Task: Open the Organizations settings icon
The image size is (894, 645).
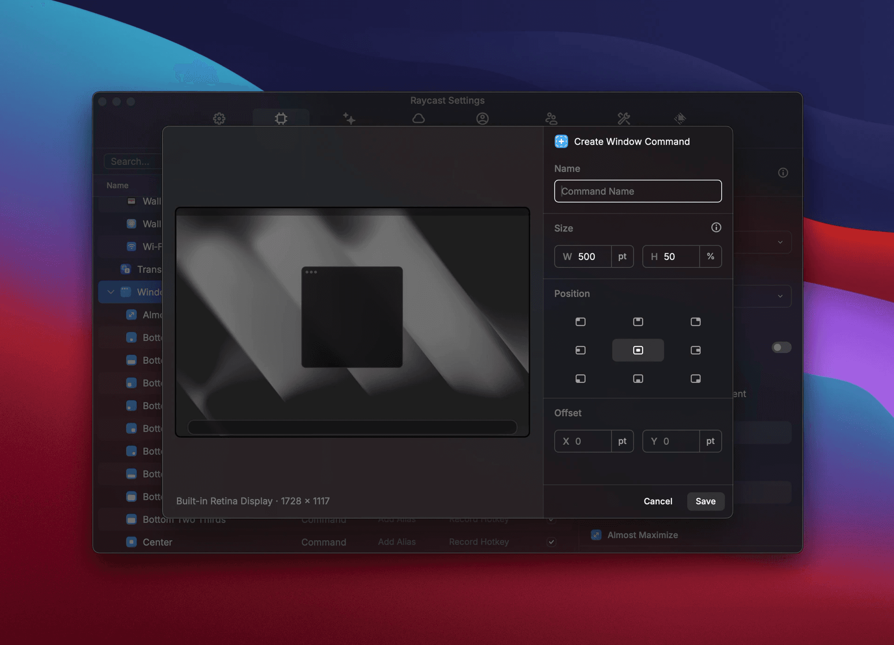Action: coord(551,119)
